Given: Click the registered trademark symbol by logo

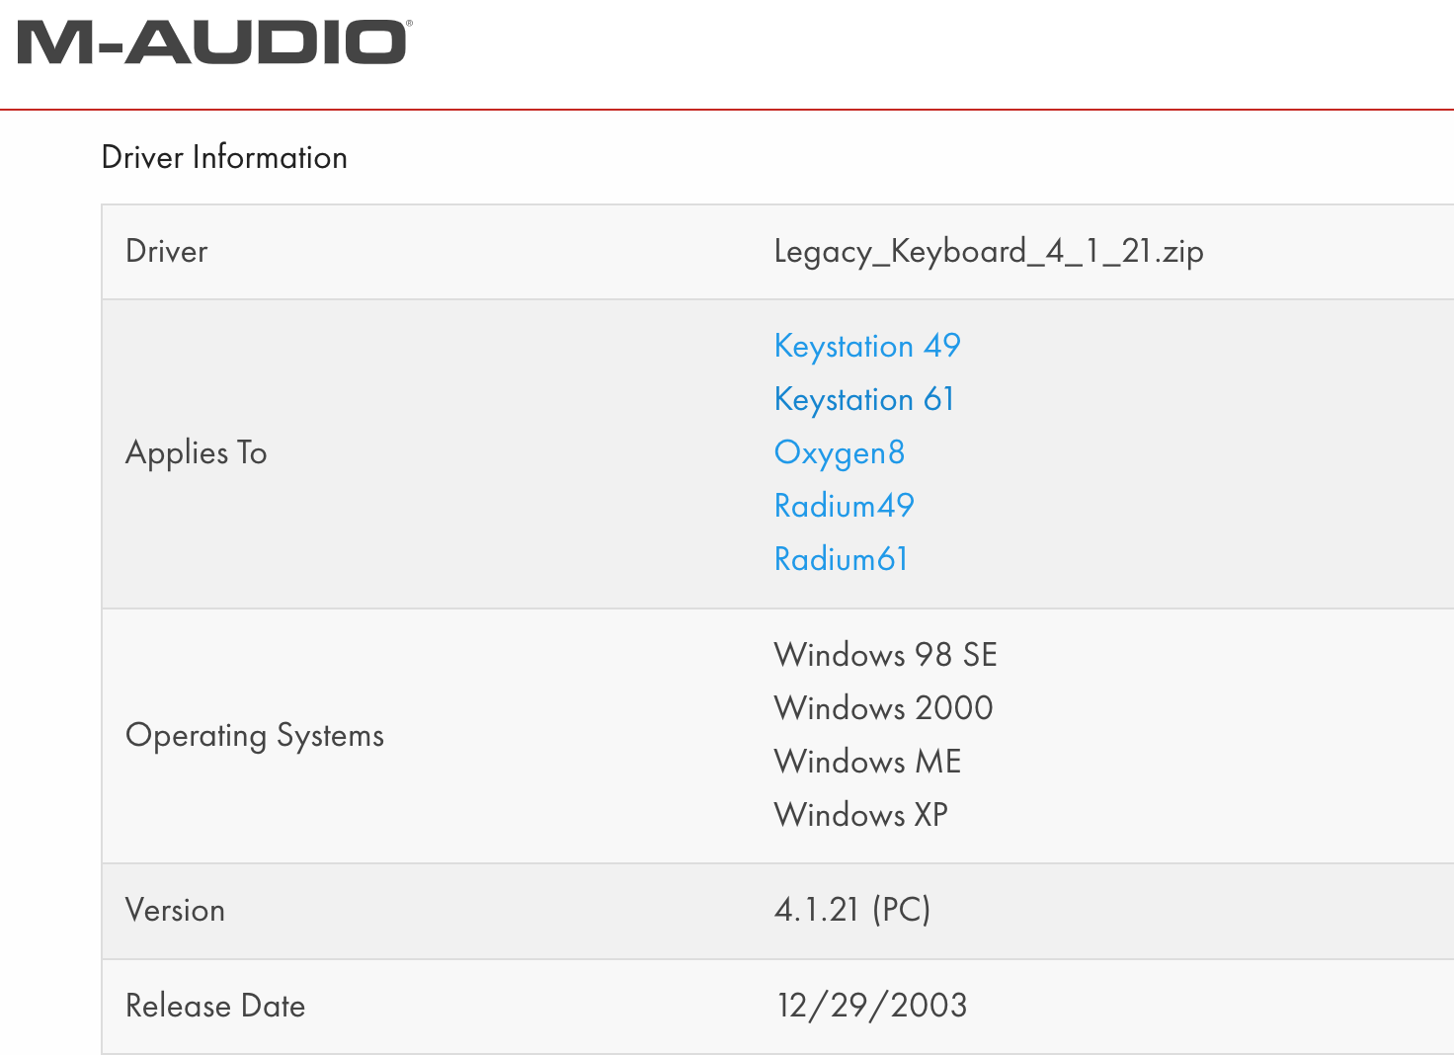Looking at the screenshot, I should click(x=409, y=24).
